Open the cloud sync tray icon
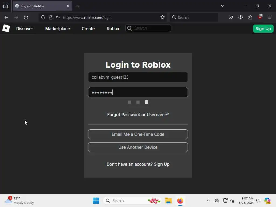 pyautogui.click(x=217, y=201)
